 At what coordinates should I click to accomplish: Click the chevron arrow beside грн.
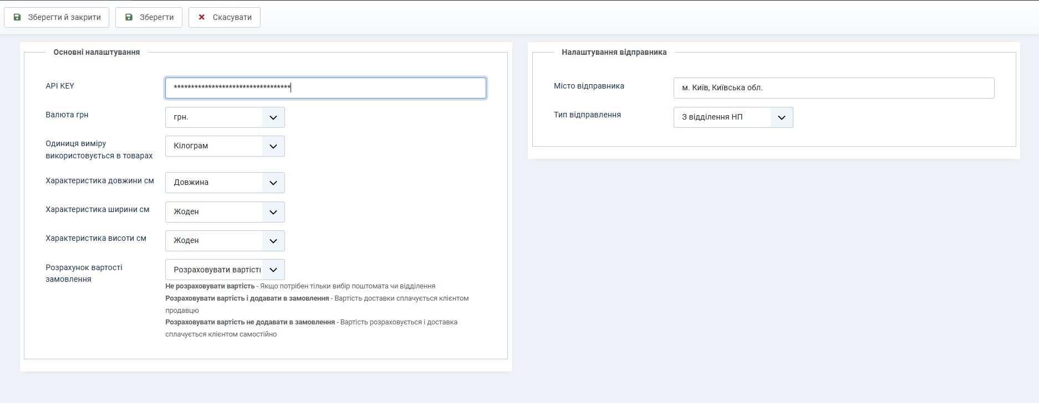click(x=273, y=117)
